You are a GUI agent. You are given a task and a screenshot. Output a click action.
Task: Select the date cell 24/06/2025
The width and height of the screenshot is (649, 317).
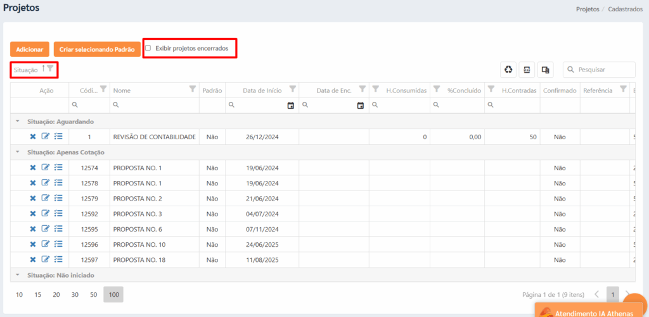click(262, 244)
